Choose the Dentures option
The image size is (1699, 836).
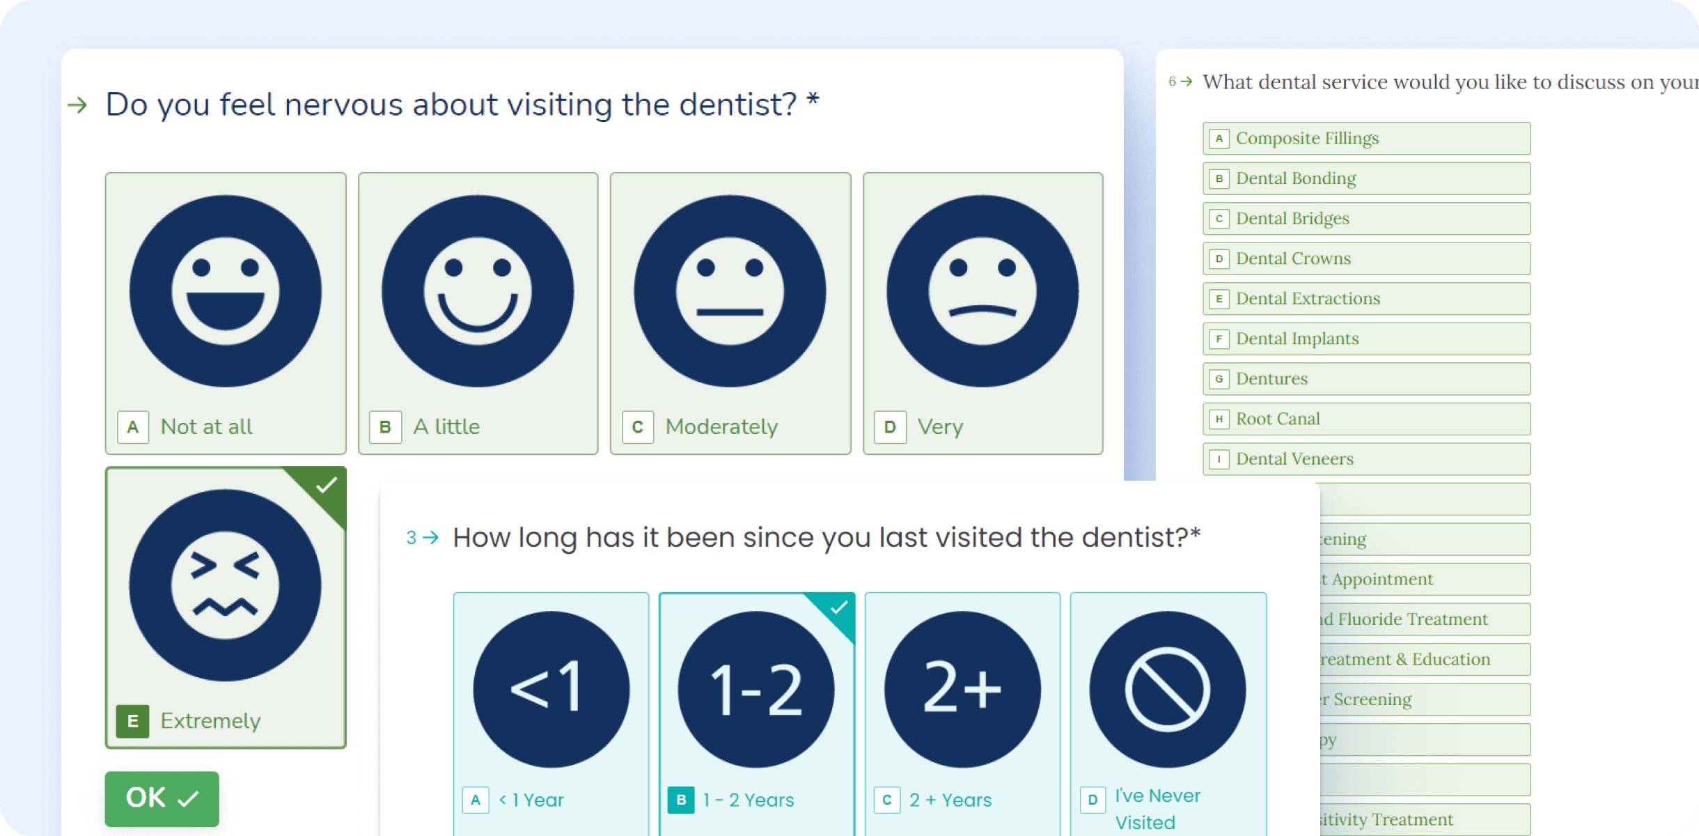[x=1365, y=379]
